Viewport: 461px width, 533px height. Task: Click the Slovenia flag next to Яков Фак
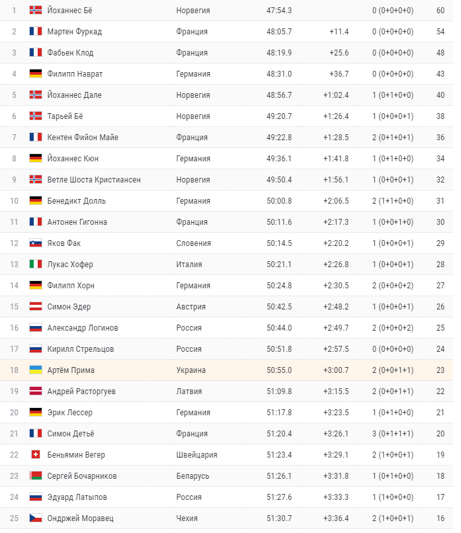point(35,243)
